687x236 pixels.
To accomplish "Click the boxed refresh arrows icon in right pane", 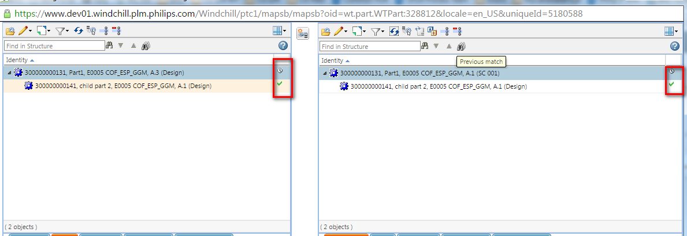I will 394,31.
